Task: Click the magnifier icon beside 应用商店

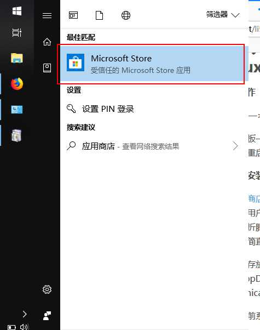Action: tap(71, 146)
